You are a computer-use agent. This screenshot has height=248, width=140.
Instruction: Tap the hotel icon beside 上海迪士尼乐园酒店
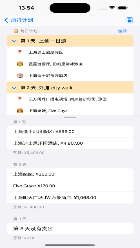click(x=20, y=76)
